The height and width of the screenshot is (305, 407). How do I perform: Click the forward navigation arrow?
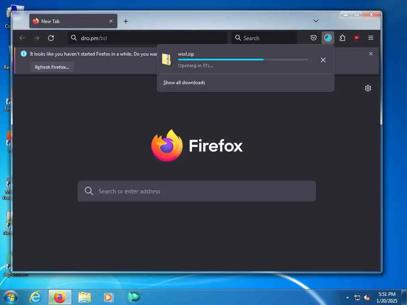coord(37,38)
